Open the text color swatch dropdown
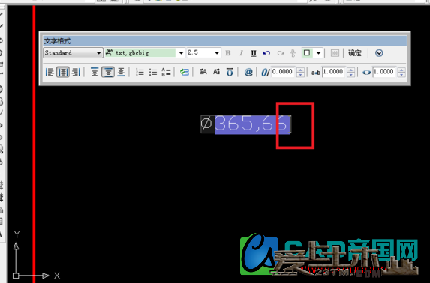This screenshot has height=283, width=430. point(318,53)
